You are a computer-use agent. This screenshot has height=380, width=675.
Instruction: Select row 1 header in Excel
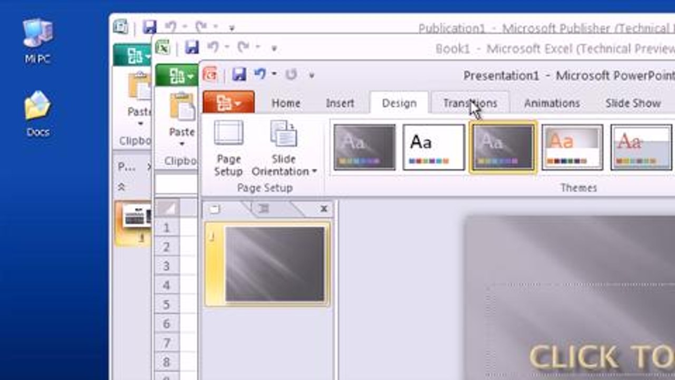coord(167,227)
